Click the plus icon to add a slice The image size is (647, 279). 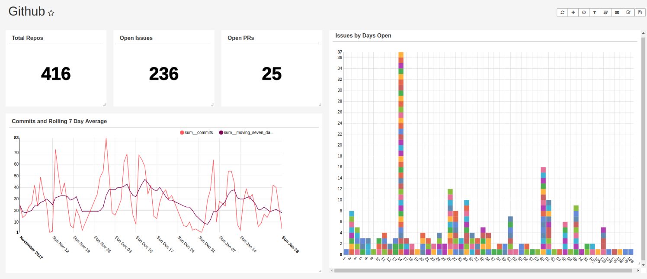pyautogui.click(x=573, y=12)
